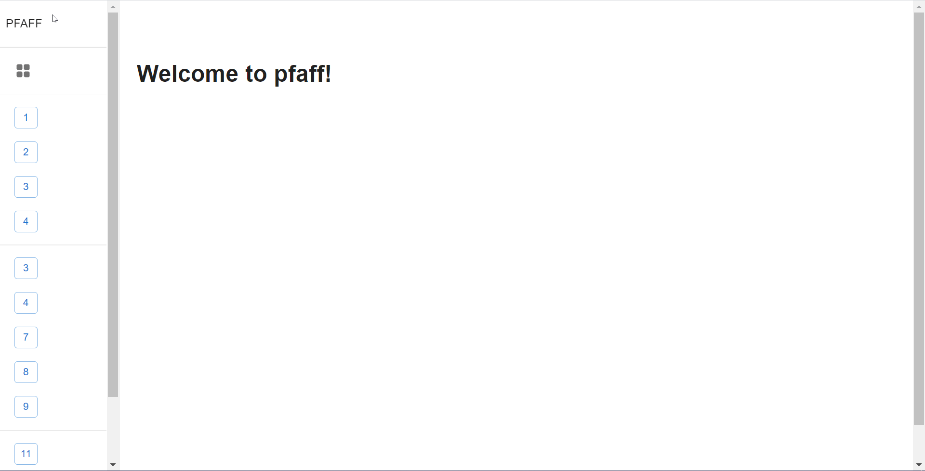Choose sidebar item number 9

pyautogui.click(x=26, y=407)
